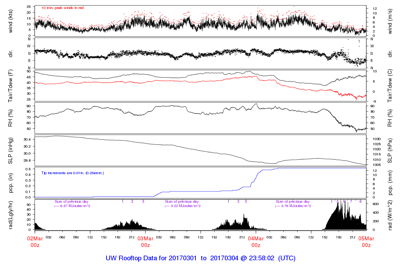Select the '1030' hPa tick label

[377, 139]
